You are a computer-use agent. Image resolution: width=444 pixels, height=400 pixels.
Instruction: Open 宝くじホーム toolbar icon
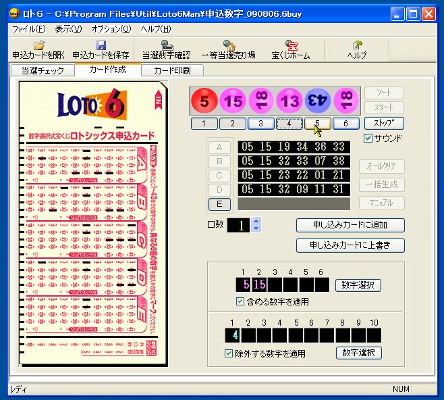(291, 50)
